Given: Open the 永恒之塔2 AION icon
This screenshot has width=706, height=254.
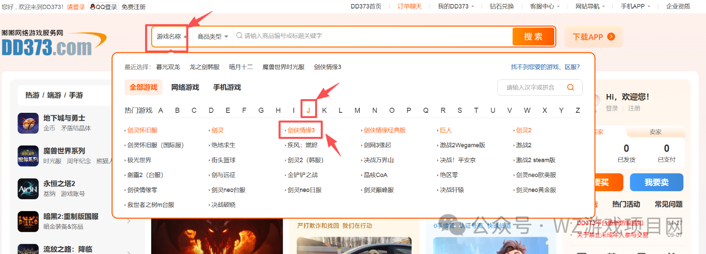Looking at the screenshot, I should (28, 188).
